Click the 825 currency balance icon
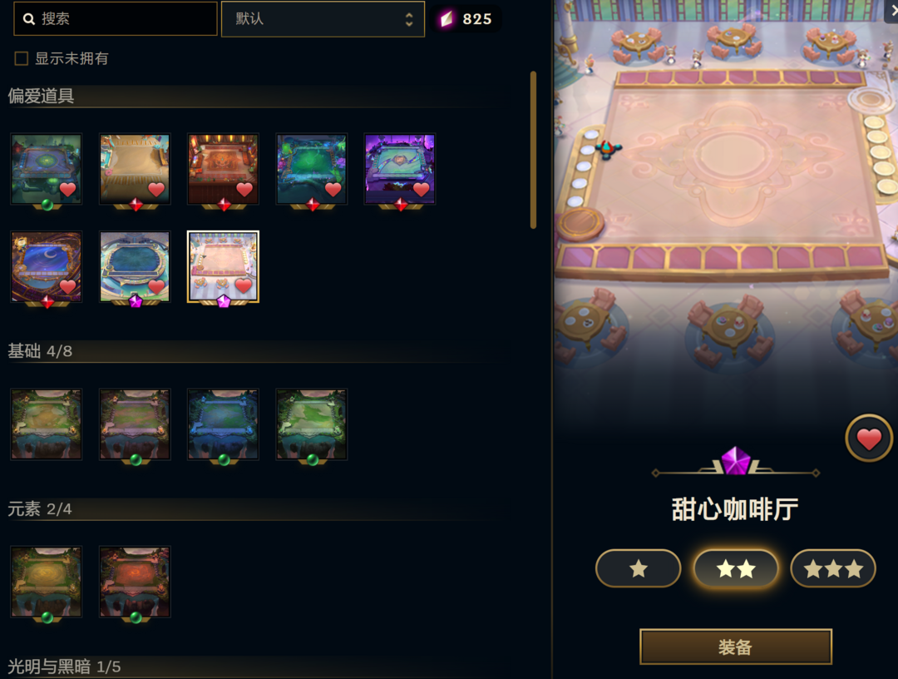The width and height of the screenshot is (898, 679). [447, 19]
